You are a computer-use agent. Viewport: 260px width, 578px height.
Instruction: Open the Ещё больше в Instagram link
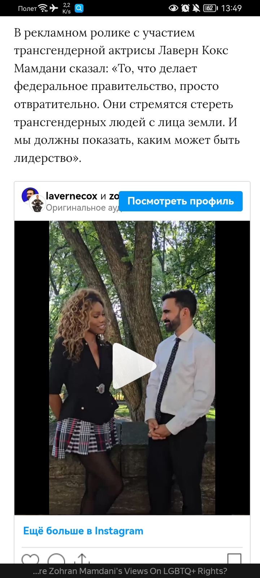tap(83, 531)
